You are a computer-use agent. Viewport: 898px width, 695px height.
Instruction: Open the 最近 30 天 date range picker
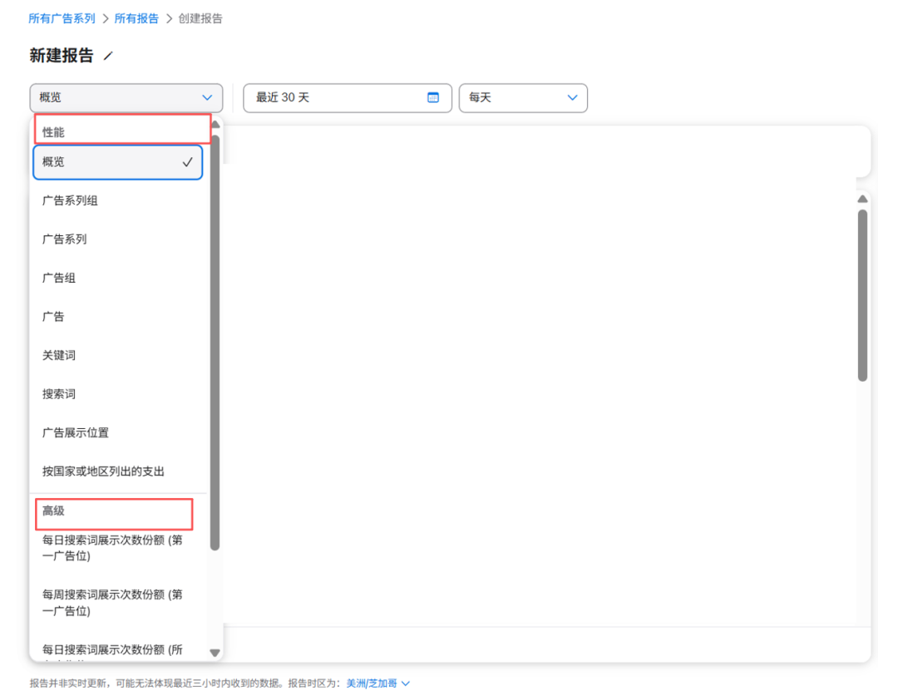(x=347, y=98)
